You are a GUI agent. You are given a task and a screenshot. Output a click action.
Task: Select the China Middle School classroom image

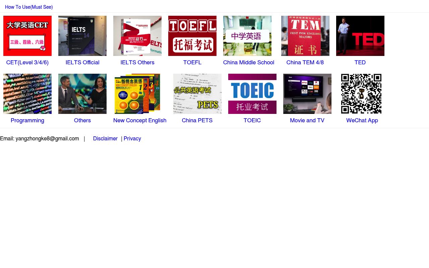click(247, 36)
